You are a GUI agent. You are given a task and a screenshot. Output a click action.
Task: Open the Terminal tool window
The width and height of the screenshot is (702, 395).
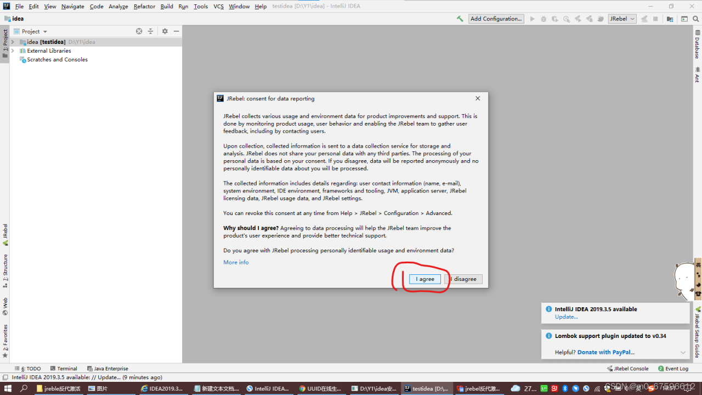pos(64,369)
